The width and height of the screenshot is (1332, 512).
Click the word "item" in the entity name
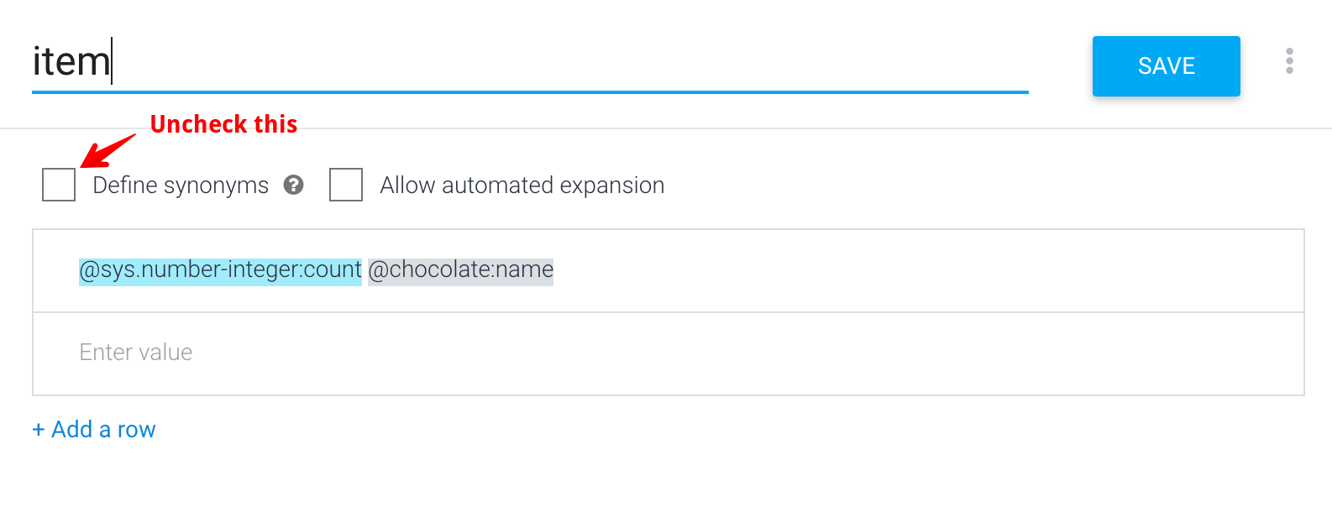point(71,62)
